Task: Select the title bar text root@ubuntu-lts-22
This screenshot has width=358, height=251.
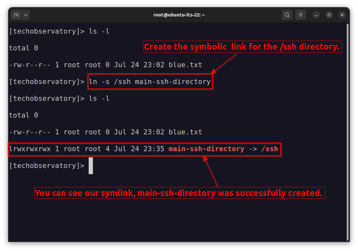Action: click(x=179, y=15)
